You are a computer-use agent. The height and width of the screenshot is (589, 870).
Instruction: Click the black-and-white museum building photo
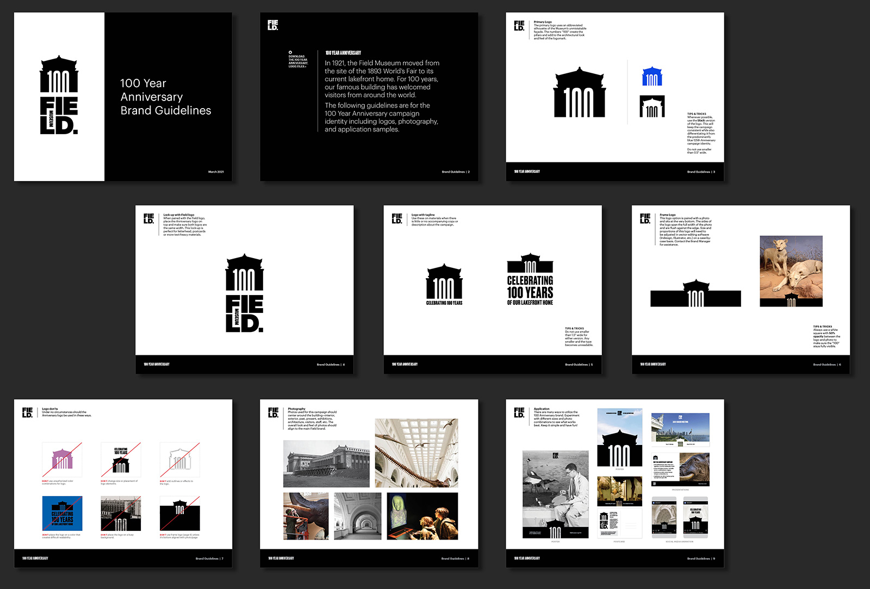(x=326, y=464)
